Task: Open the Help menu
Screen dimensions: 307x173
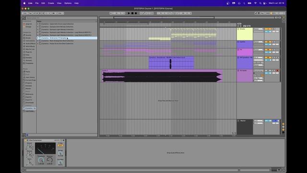Action: [76, 3]
